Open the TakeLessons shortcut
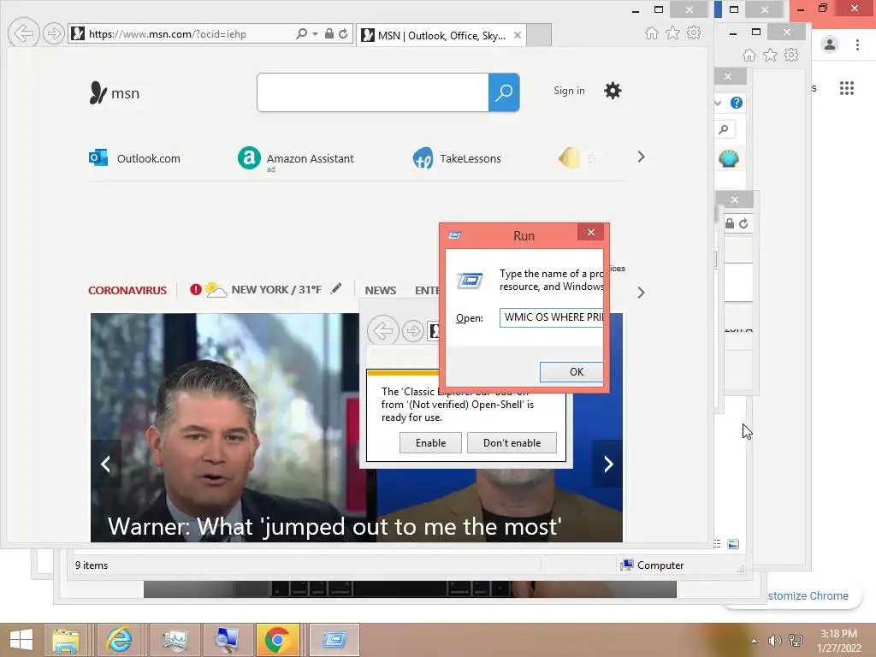 click(457, 158)
